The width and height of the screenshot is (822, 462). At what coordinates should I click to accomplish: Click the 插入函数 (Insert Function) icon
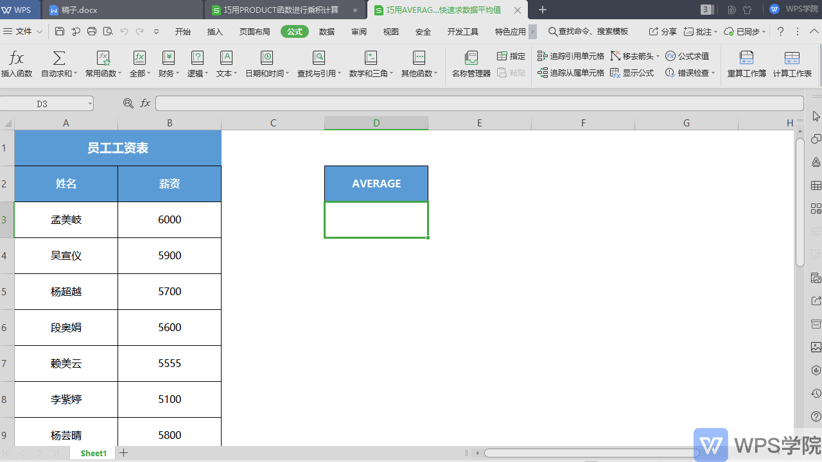(x=16, y=62)
